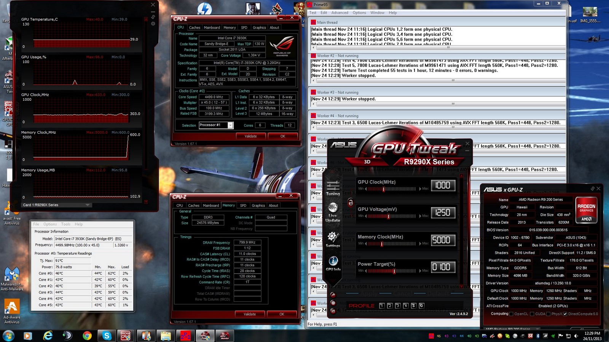The height and width of the screenshot is (342, 609).
Task: Open the Test menu in Prime95
Action: pos(312,13)
